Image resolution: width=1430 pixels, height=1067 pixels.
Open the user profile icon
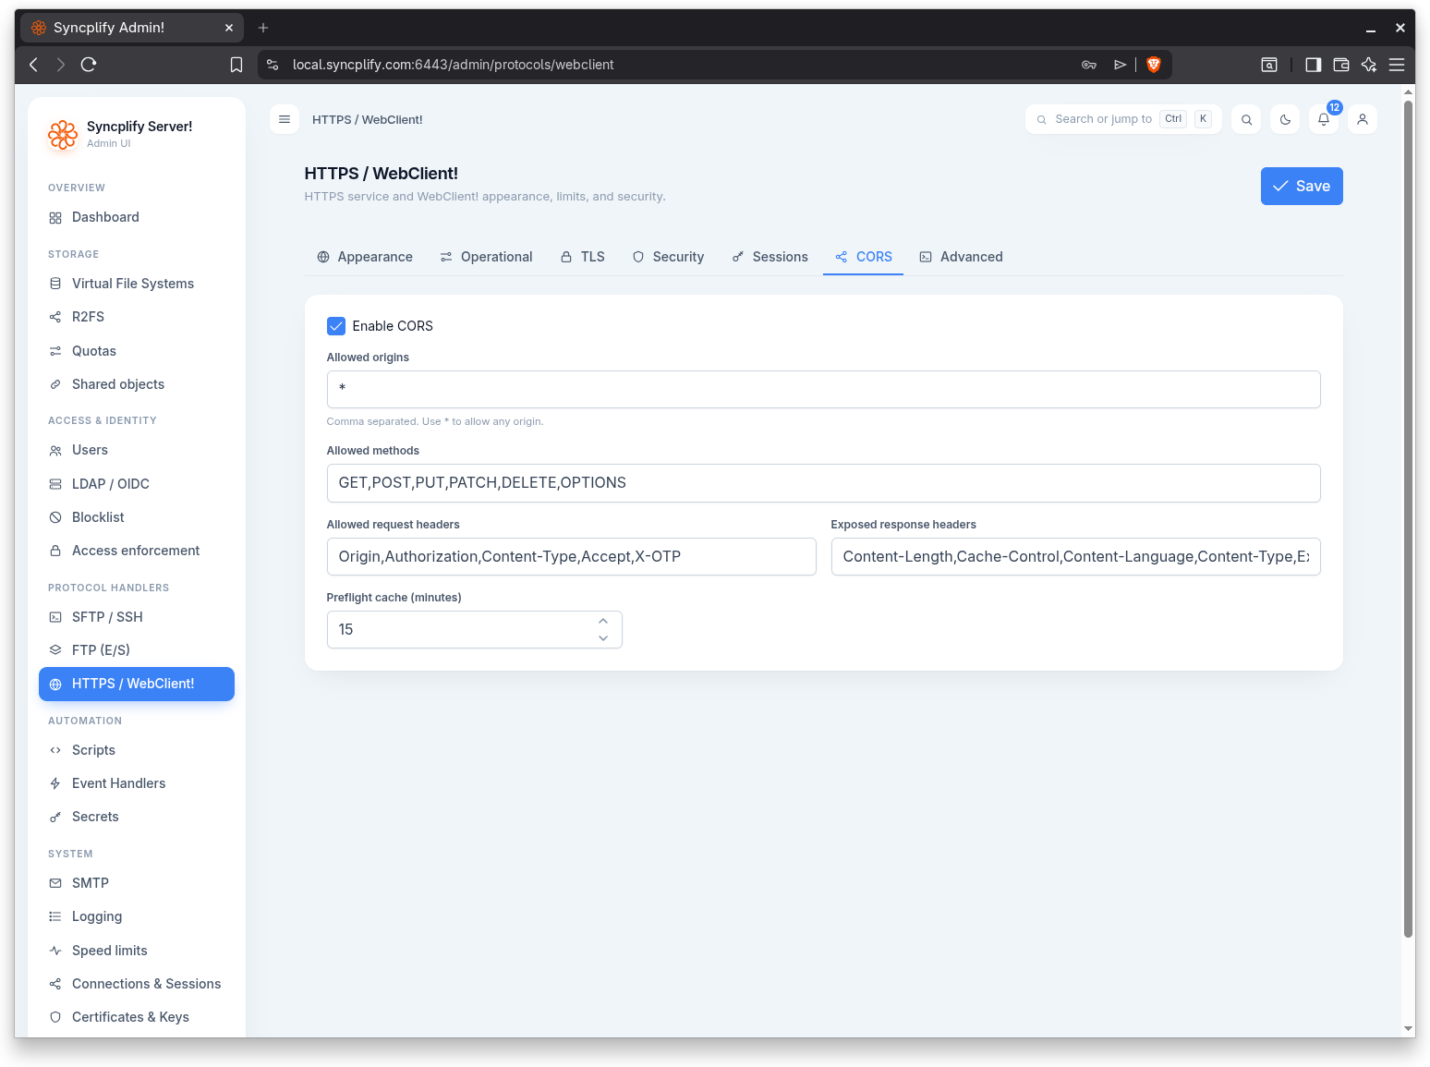coord(1363,119)
